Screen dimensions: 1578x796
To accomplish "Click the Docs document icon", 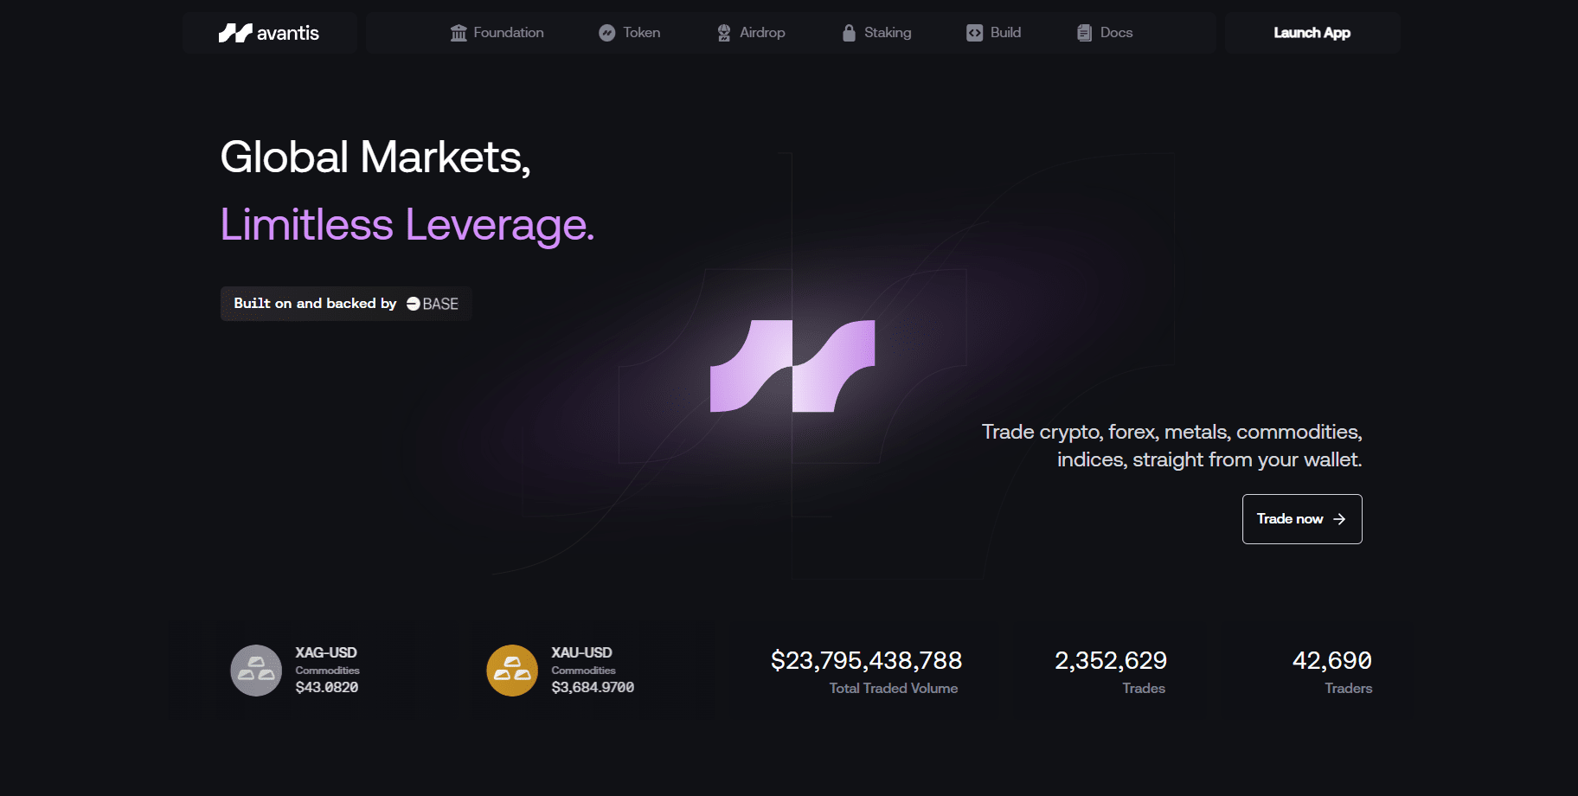I will [1082, 32].
